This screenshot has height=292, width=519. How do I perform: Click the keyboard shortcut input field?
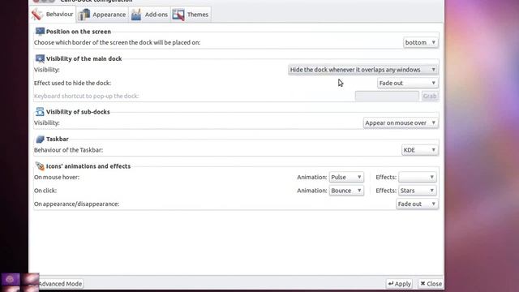click(x=387, y=96)
